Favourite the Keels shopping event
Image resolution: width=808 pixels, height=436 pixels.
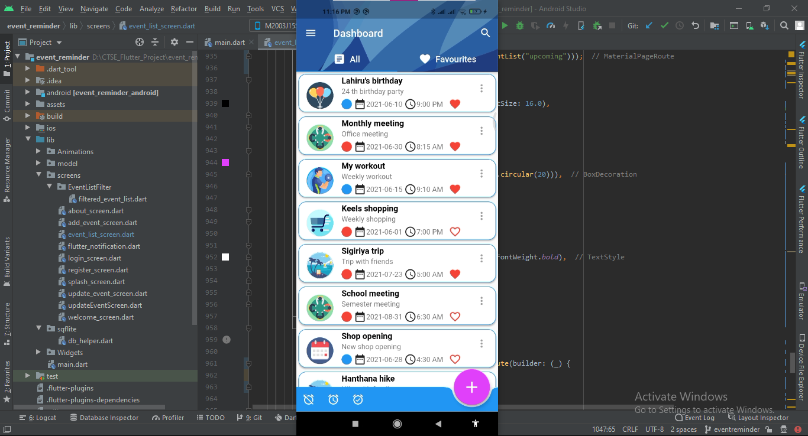455,232
